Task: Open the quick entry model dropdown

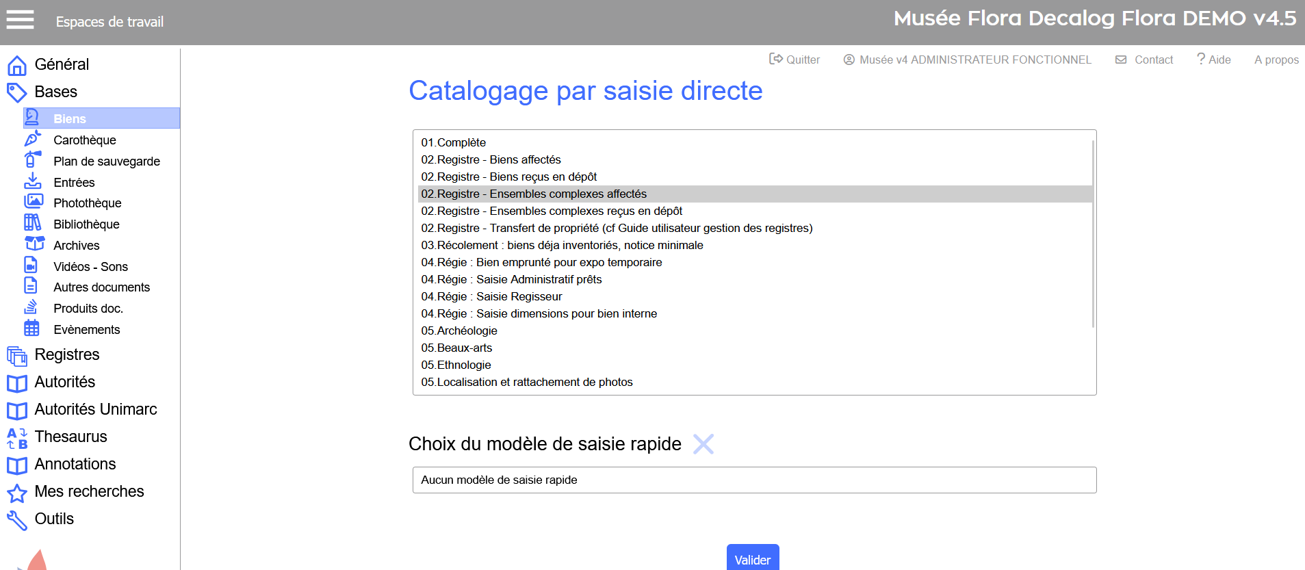Action: click(754, 480)
